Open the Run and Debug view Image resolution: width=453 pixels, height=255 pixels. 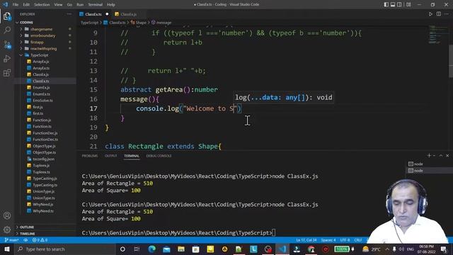7,58
